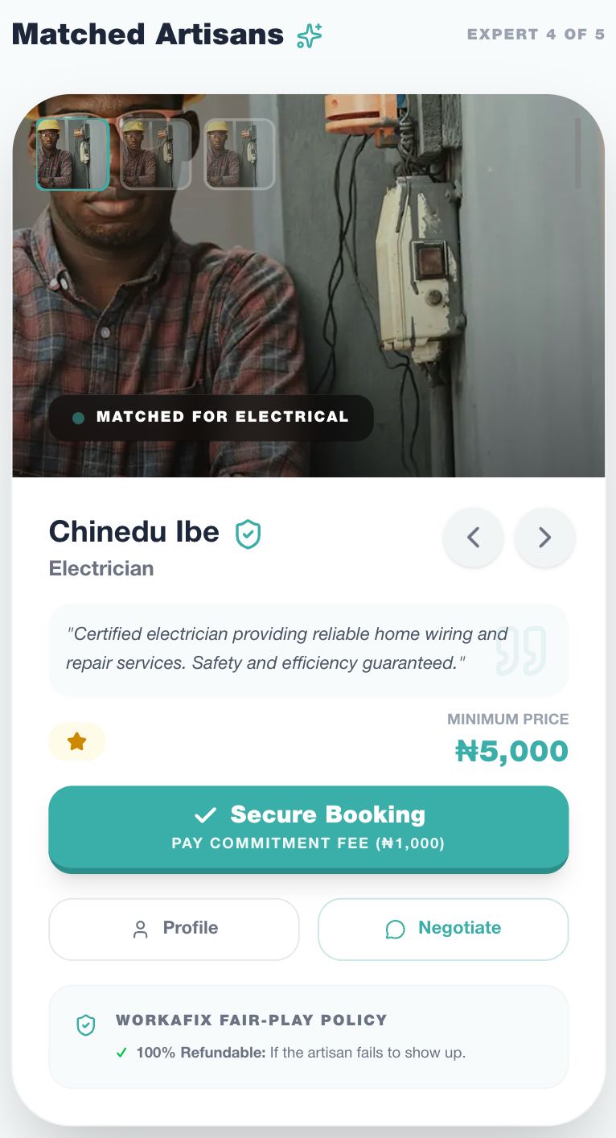The image size is (616, 1138).
Task: Open Chinedu Ibe's Profile
Action: 174,929
